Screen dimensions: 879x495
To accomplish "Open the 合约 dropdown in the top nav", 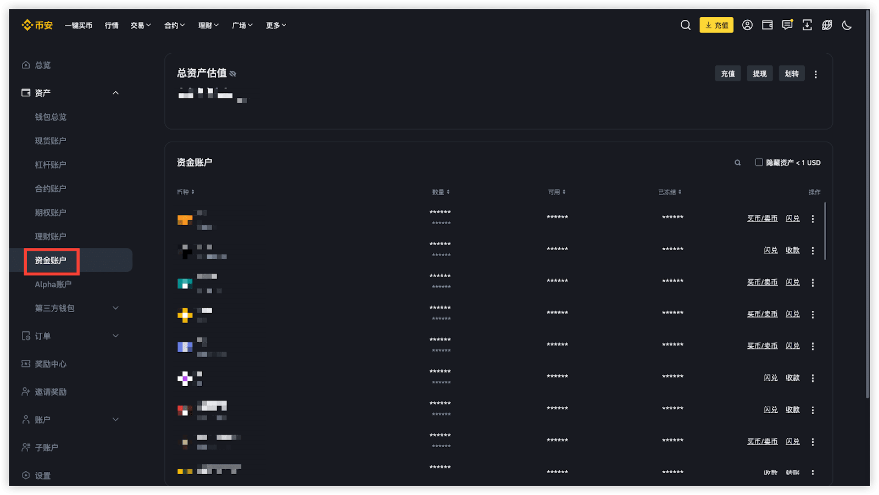I will click(x=175, y=25).
